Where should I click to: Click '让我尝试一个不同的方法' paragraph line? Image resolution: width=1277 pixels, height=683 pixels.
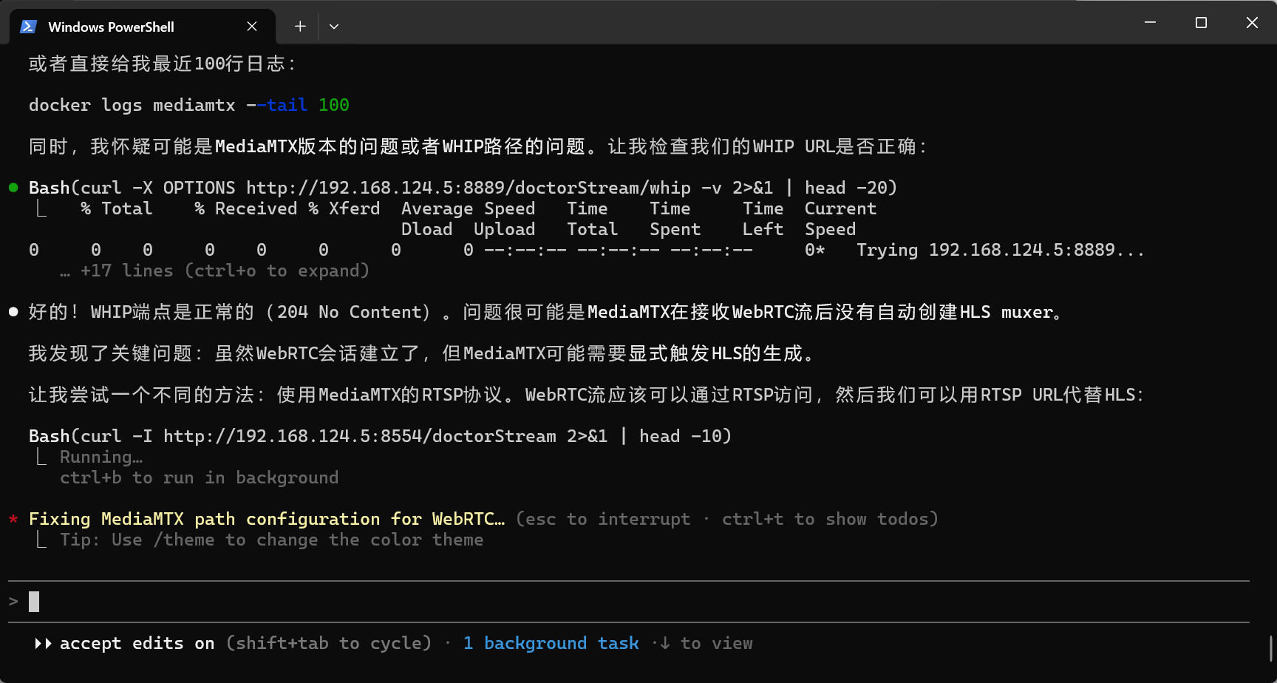587,395
